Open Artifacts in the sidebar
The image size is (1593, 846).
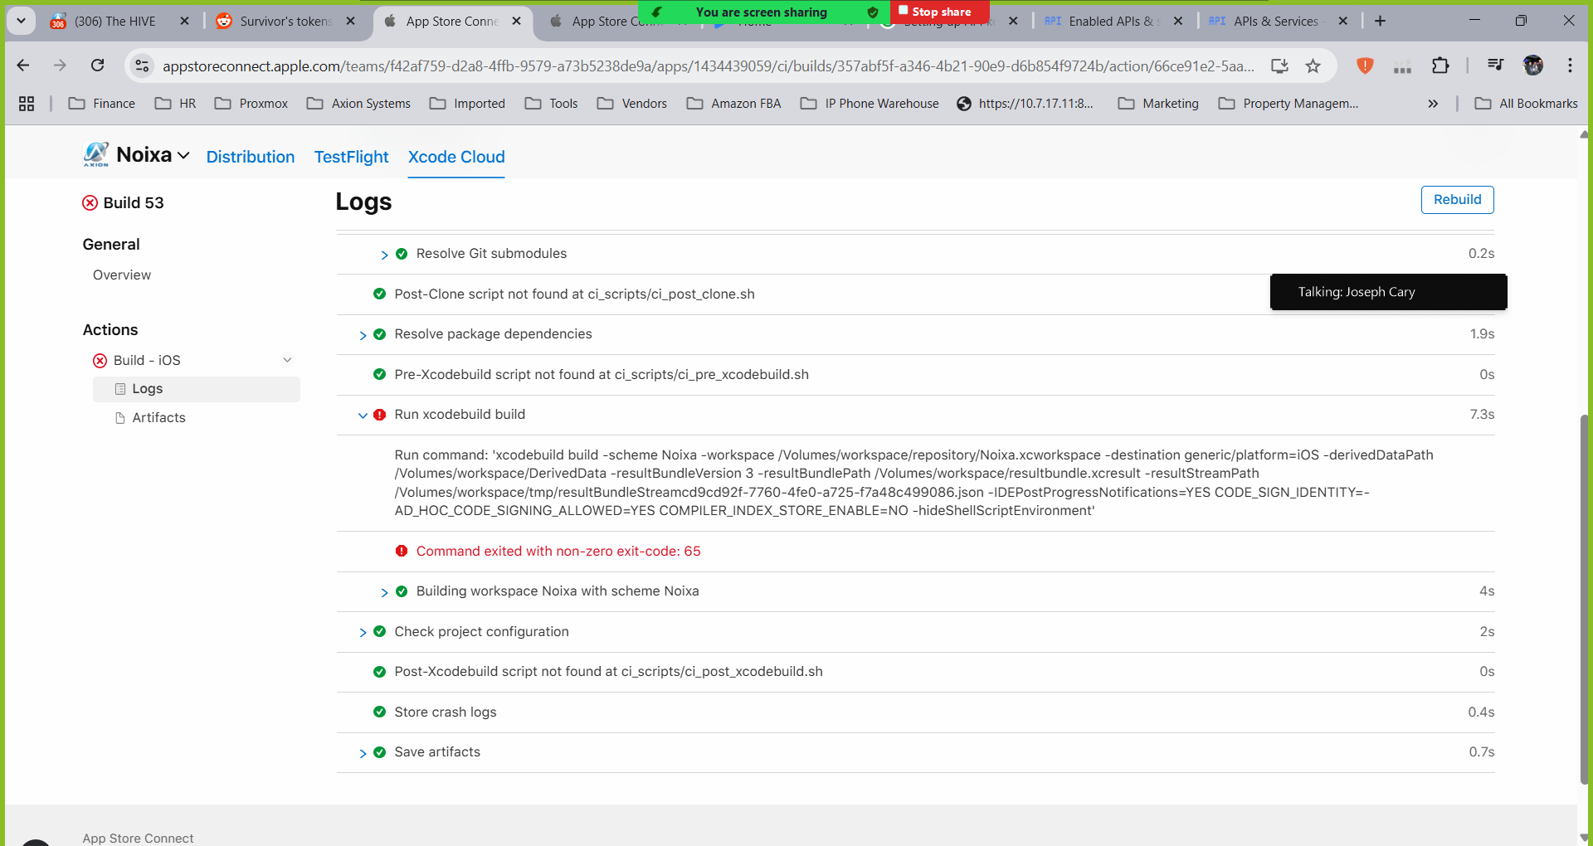click(158, 418)
